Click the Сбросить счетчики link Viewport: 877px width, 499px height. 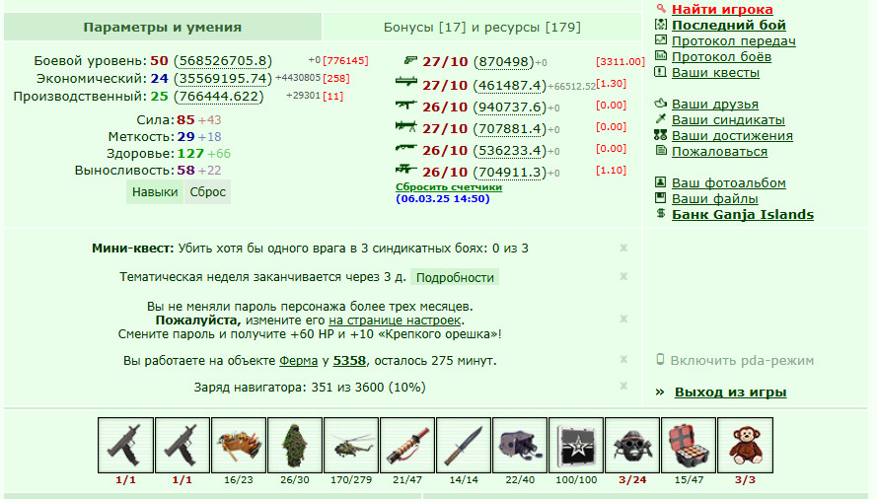click(x=449, y=186)
